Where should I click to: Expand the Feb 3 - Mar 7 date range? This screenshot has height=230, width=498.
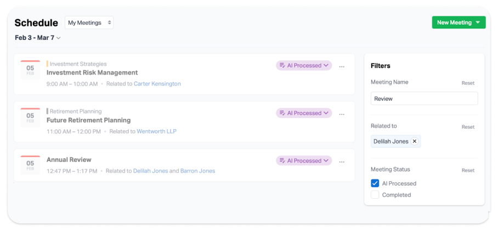point(38,38)
